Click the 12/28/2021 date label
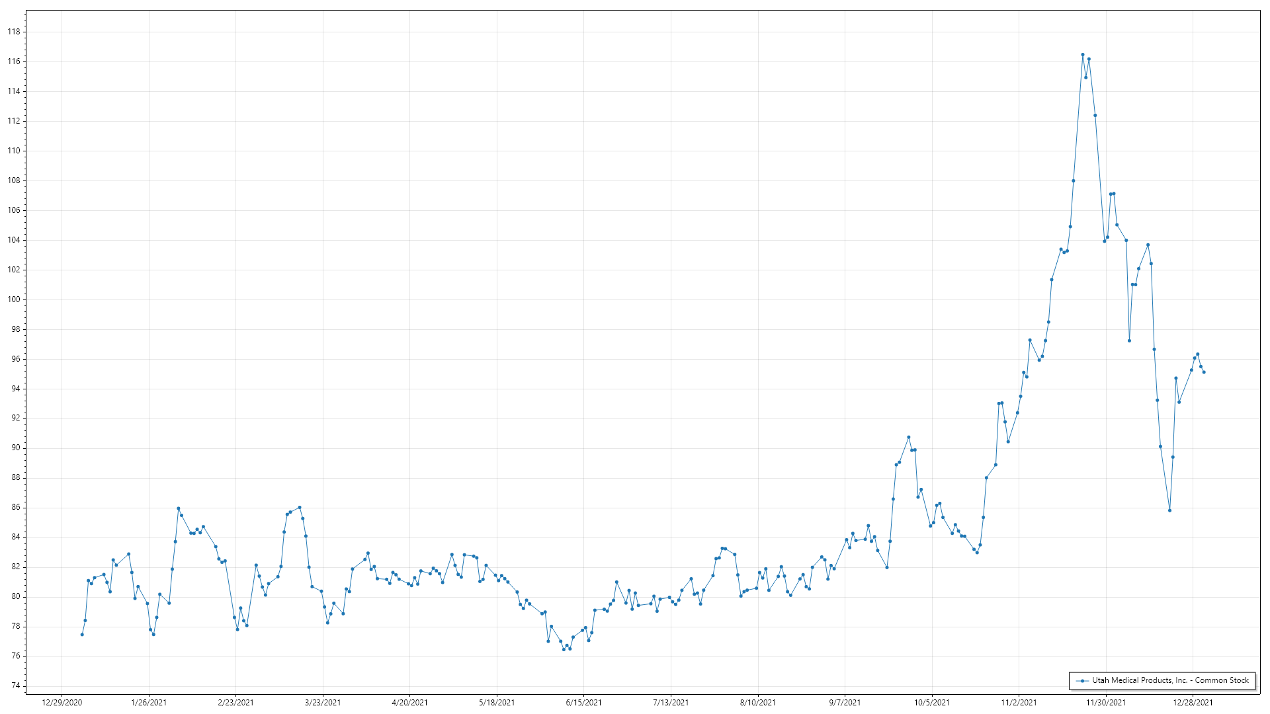This screenshot has width=1270, height=714. click(1193, 702)
